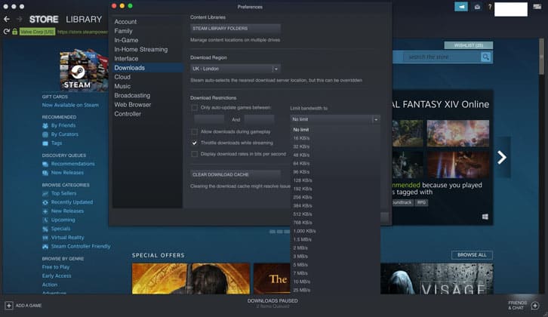The width and height of the screenshot is (548, 317).
Task: Click the Specials percent icon
Action: 45,229
